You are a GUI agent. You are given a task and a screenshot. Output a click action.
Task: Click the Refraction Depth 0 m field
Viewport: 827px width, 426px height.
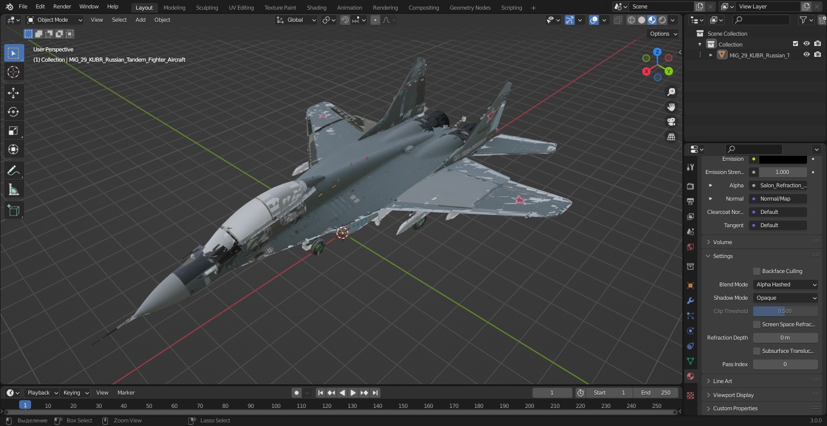point(785,338)
